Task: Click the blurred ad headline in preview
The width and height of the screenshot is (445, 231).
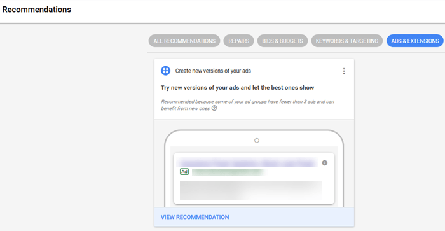Action: pos(247,163)
